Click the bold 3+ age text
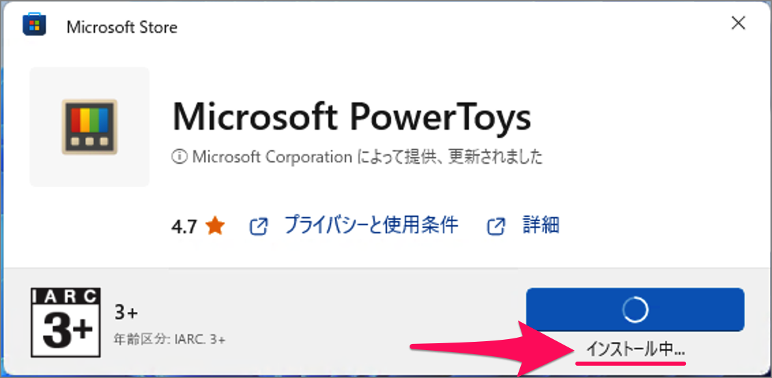This screenshot has width=772, height=378. [x=126, y=312]
